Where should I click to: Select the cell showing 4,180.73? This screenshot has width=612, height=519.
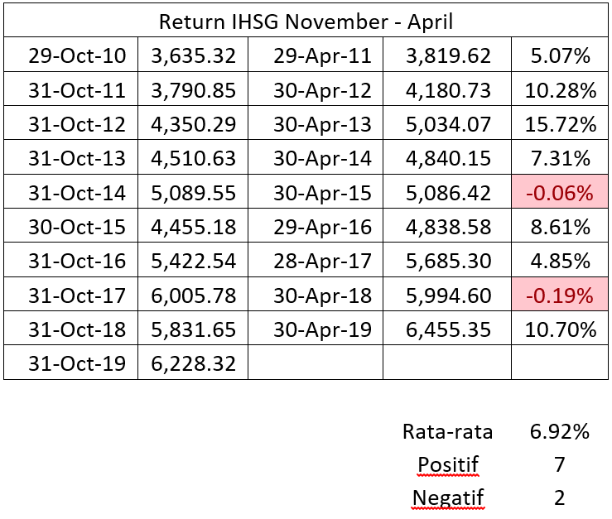[x=449, y=90]
